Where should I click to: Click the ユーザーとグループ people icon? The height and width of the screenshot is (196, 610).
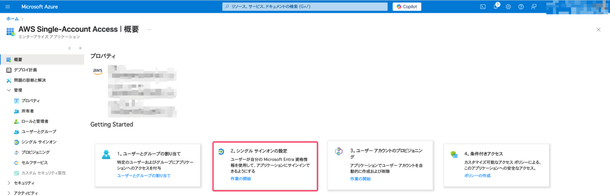click(x=17, y=132)
